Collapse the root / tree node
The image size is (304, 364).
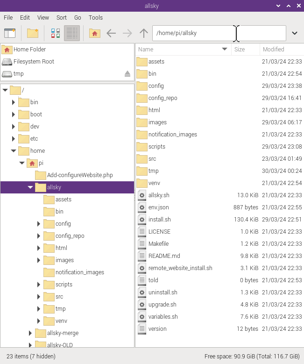[5, 90]
